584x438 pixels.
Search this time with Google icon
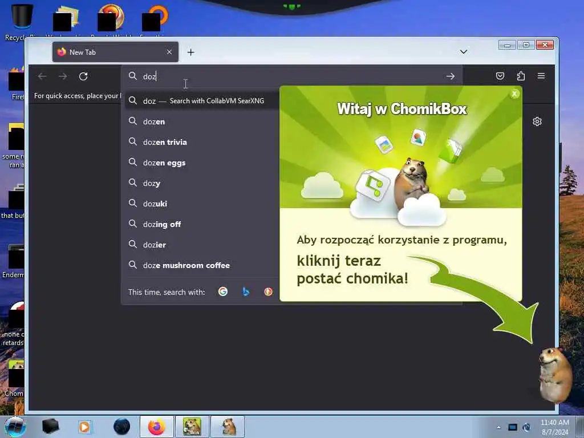(223, 291)
